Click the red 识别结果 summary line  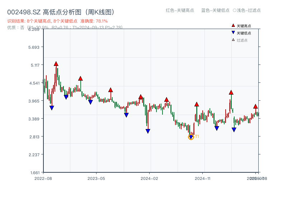pos(57,21)
